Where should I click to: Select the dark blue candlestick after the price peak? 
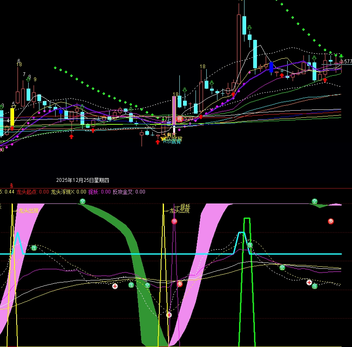[x=271, y=67]
